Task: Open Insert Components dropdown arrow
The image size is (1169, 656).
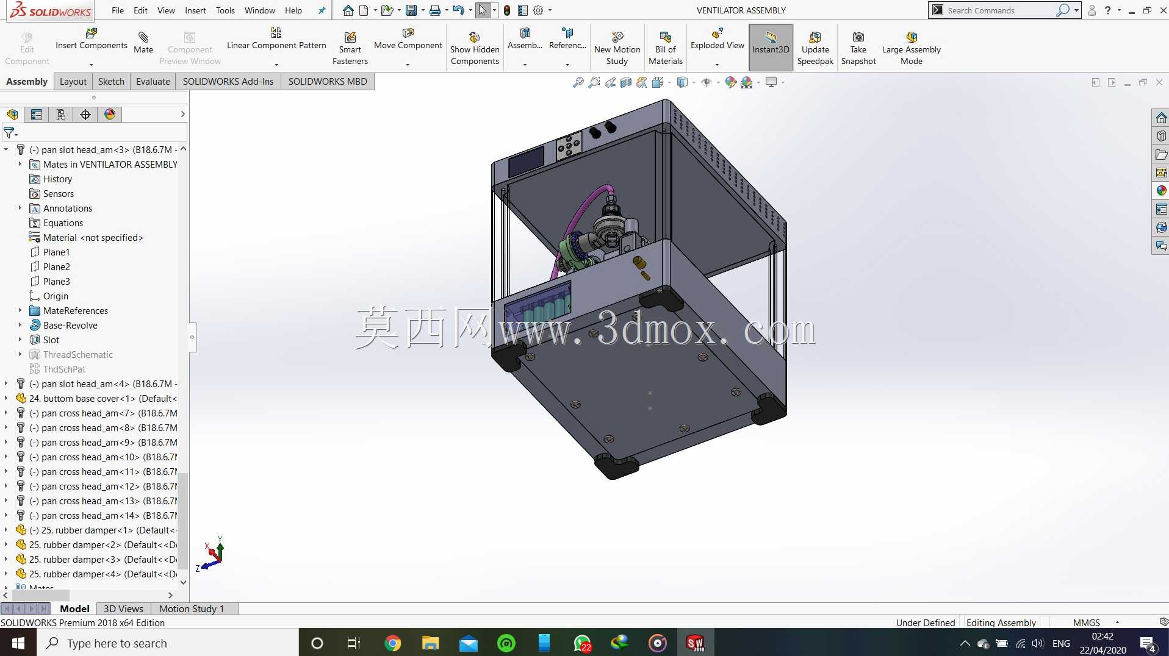Action: click(91, 65)
